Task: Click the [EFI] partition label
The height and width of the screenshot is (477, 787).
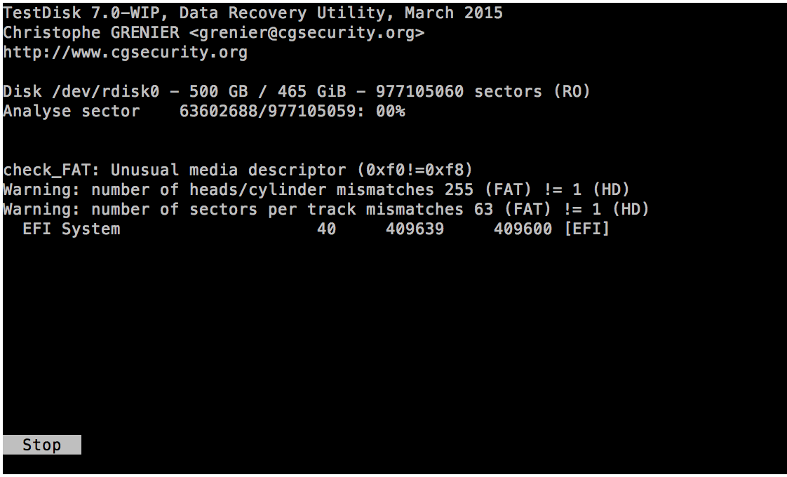Action: (587, 229)
